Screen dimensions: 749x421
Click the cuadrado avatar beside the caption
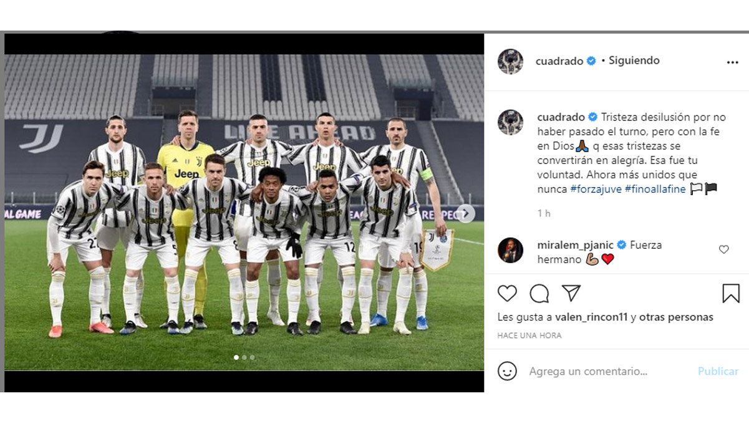coord(510,122)
